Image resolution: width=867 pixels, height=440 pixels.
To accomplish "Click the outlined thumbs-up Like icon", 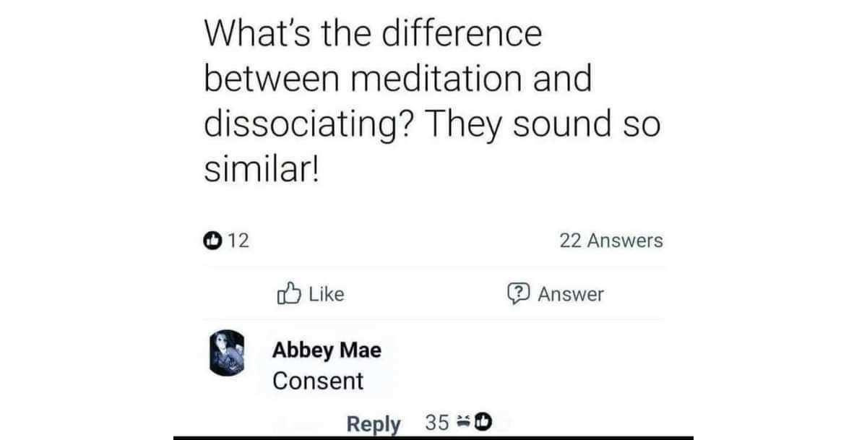I will (x=289, y=293).
